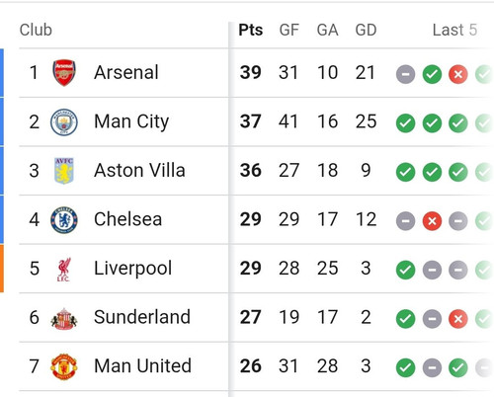
Task: Click the Chelsea club crest
Action: pos(64,220)
